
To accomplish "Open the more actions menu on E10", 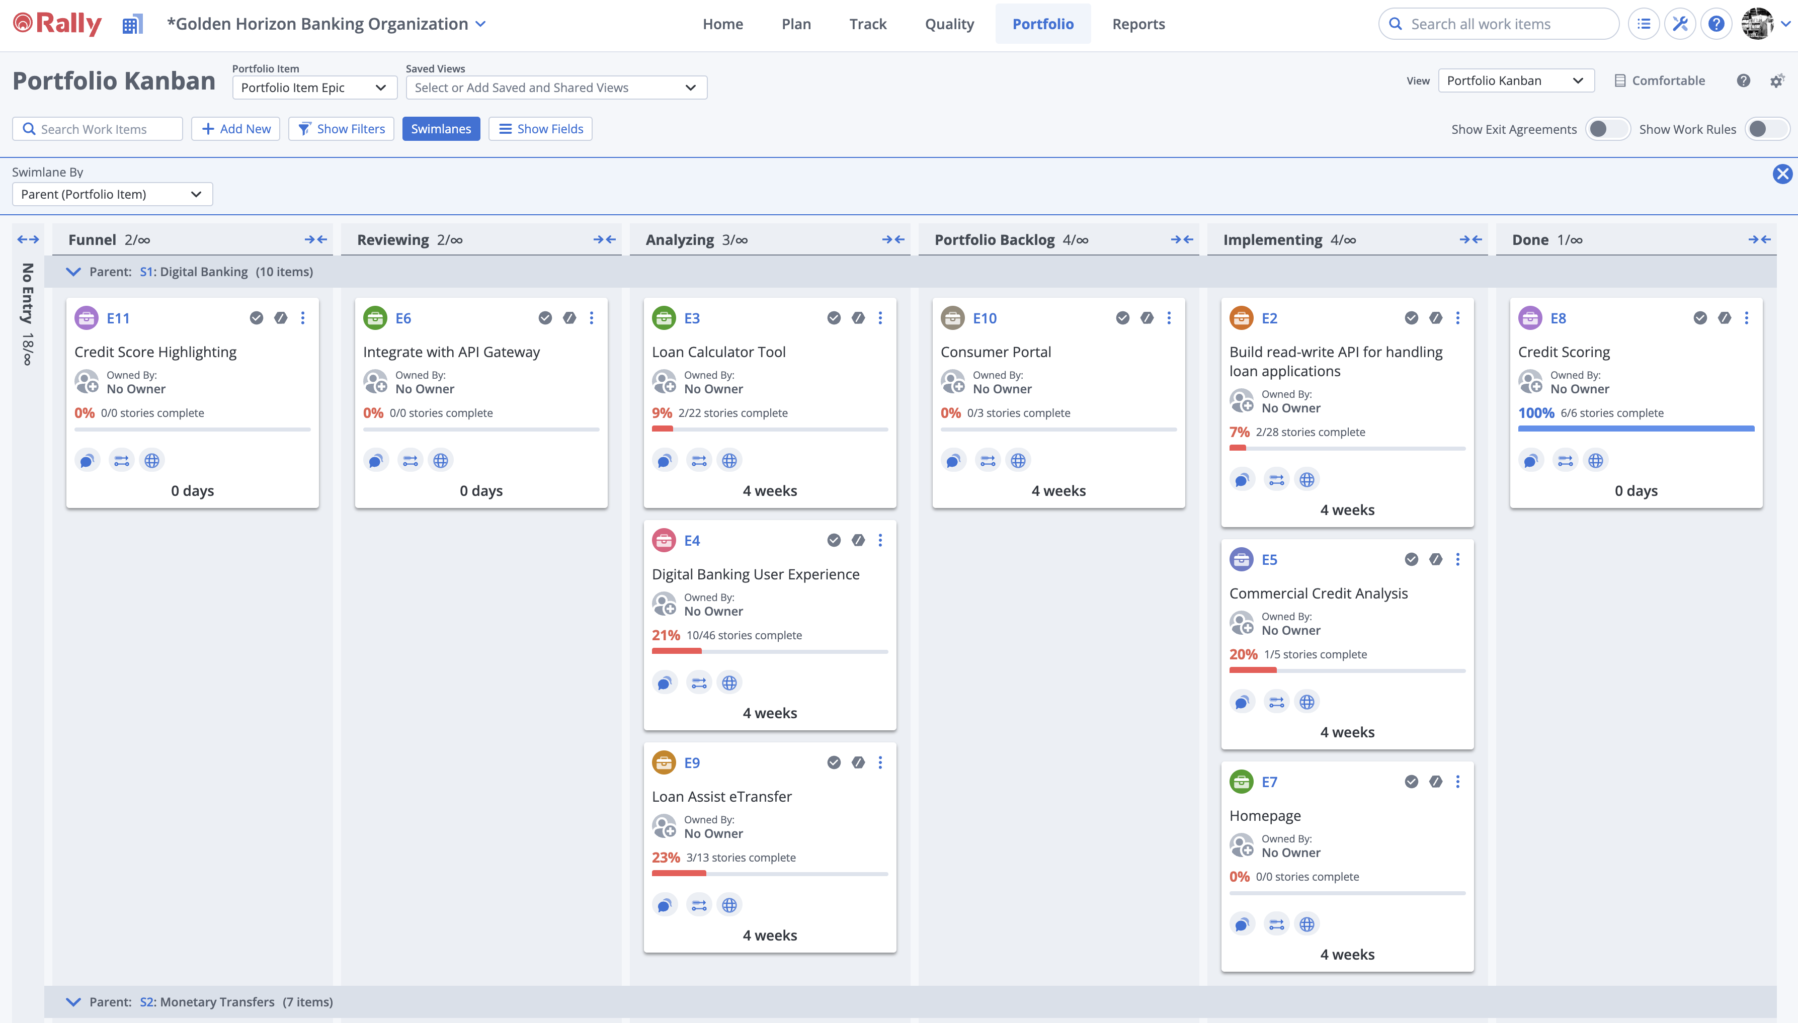I will [x=1169, y=318].
